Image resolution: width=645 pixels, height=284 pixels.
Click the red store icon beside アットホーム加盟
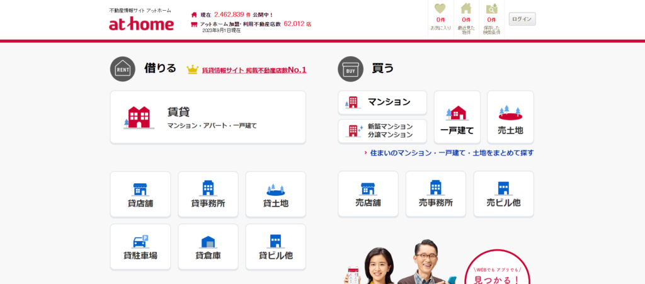click(194, 25)
